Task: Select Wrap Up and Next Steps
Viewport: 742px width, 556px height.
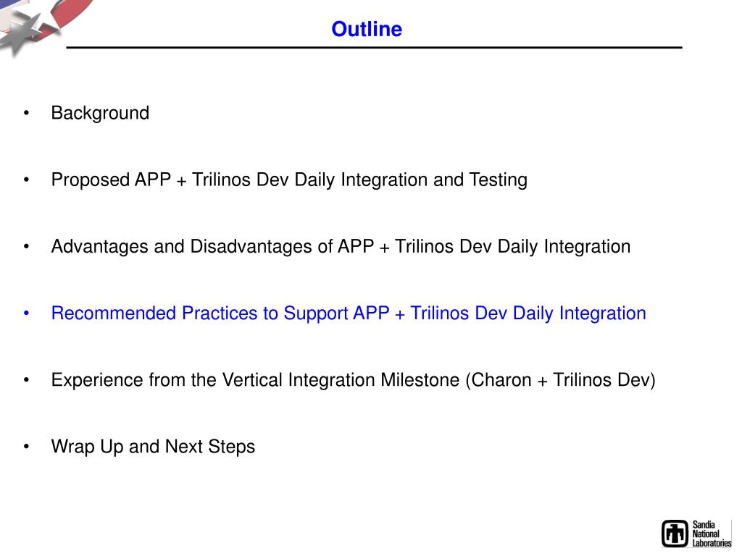Action: point(154,447)
